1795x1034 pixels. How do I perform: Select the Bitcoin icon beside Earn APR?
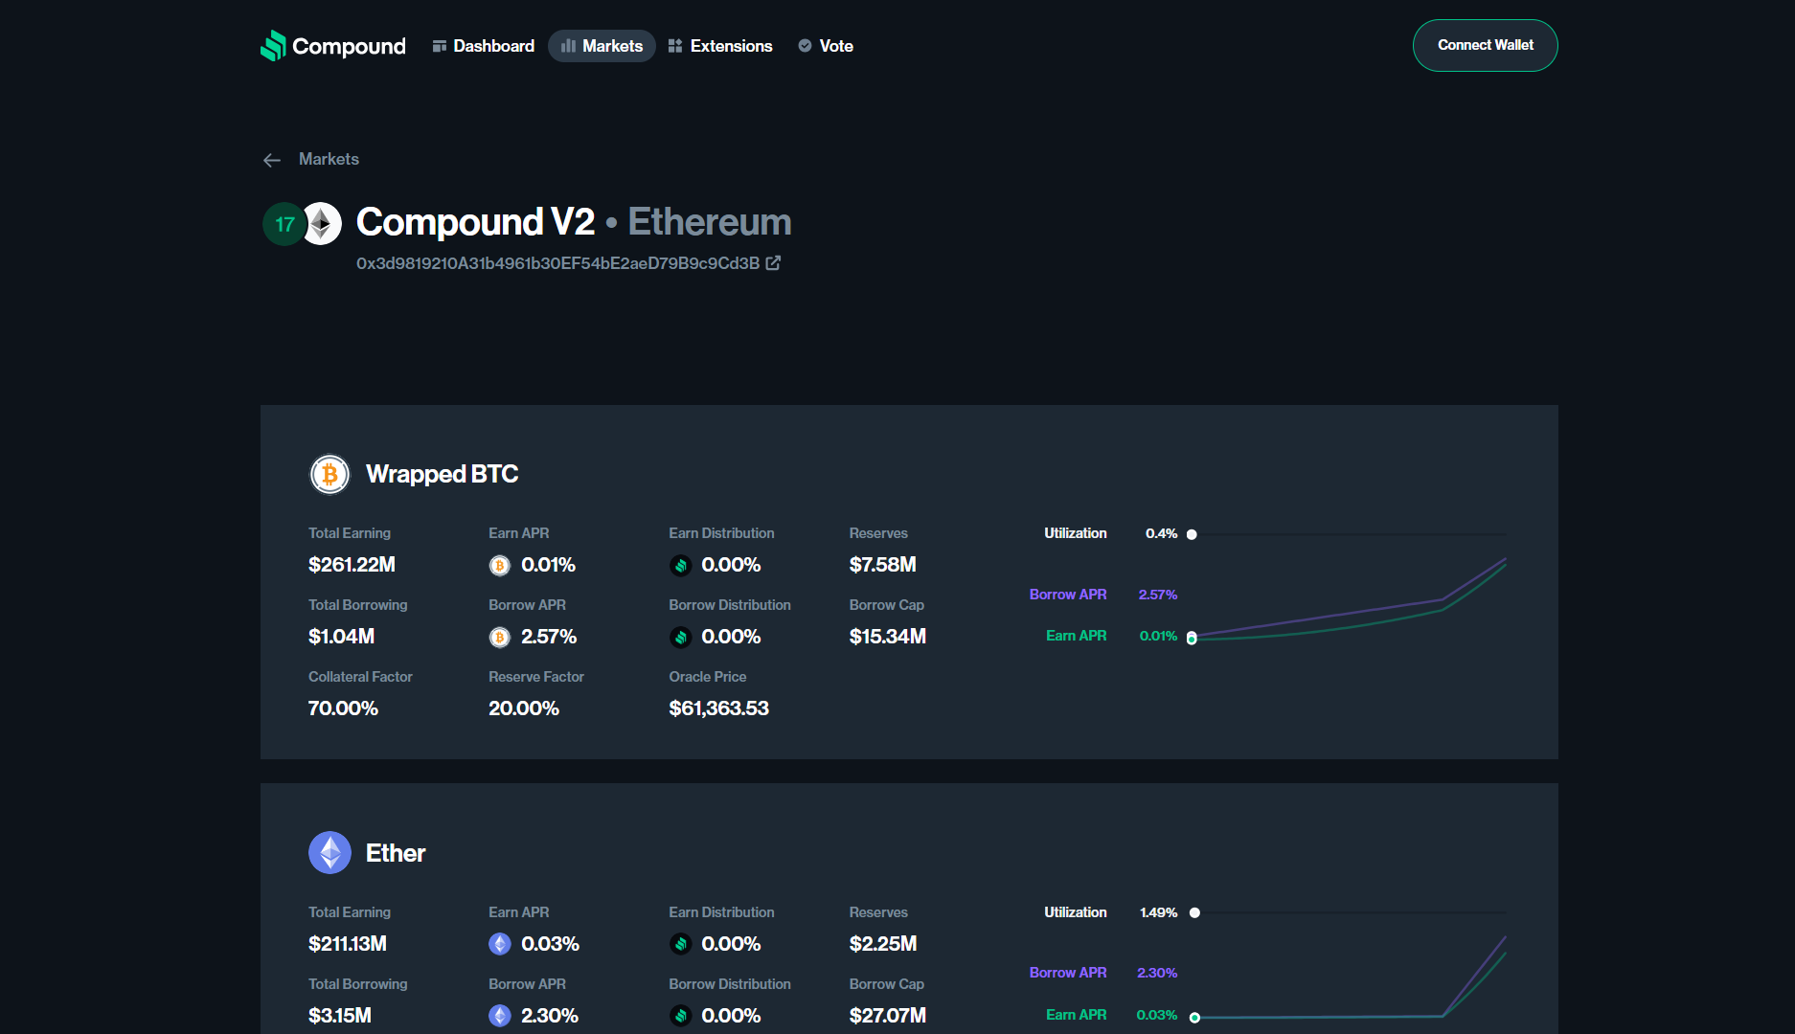click(x=499, y=565)
